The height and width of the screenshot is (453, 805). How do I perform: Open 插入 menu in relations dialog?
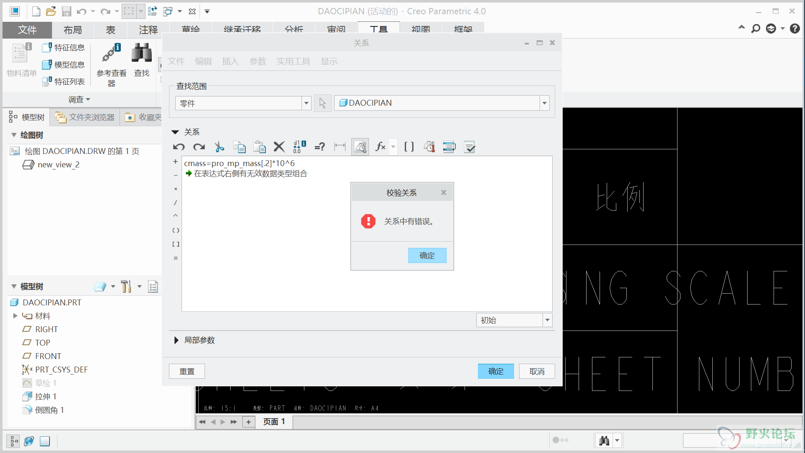click(x=230, y=61)
